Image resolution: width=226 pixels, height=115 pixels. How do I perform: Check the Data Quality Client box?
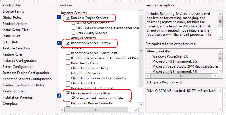click(x=68, y=63)
